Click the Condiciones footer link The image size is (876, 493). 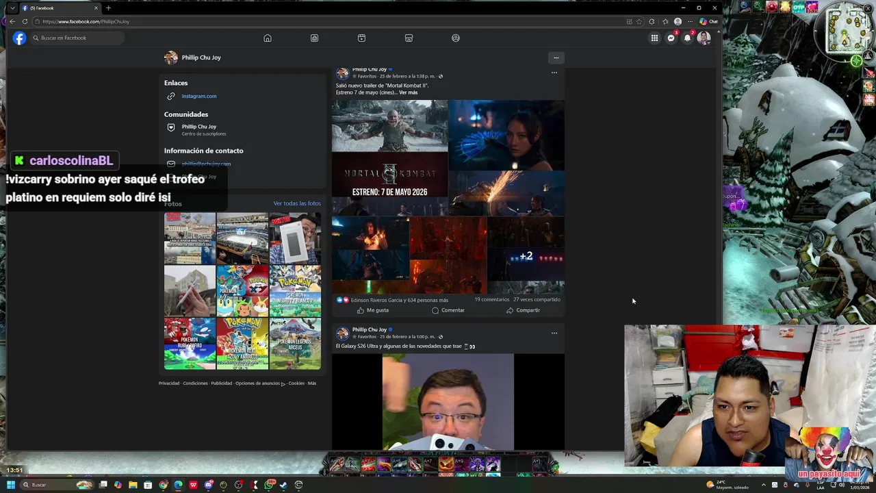195,383
